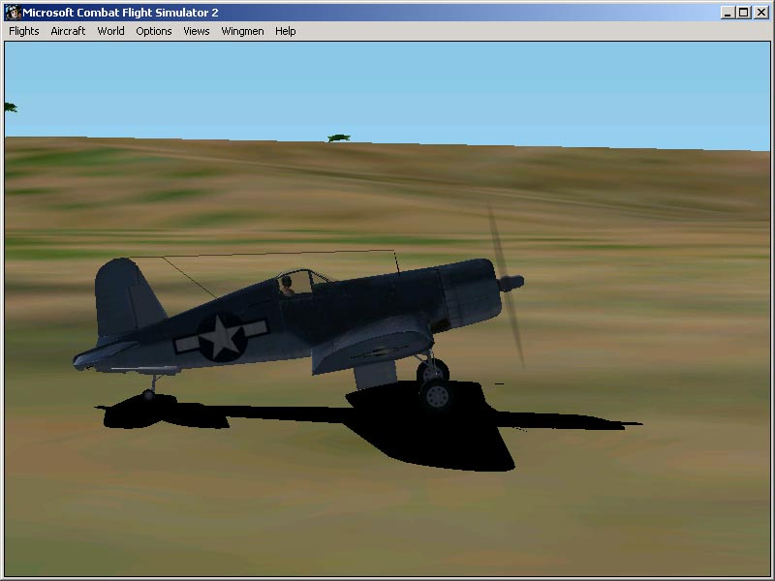Open the Flights menu
Screen dimensions: 775x581
pos(23,31)
